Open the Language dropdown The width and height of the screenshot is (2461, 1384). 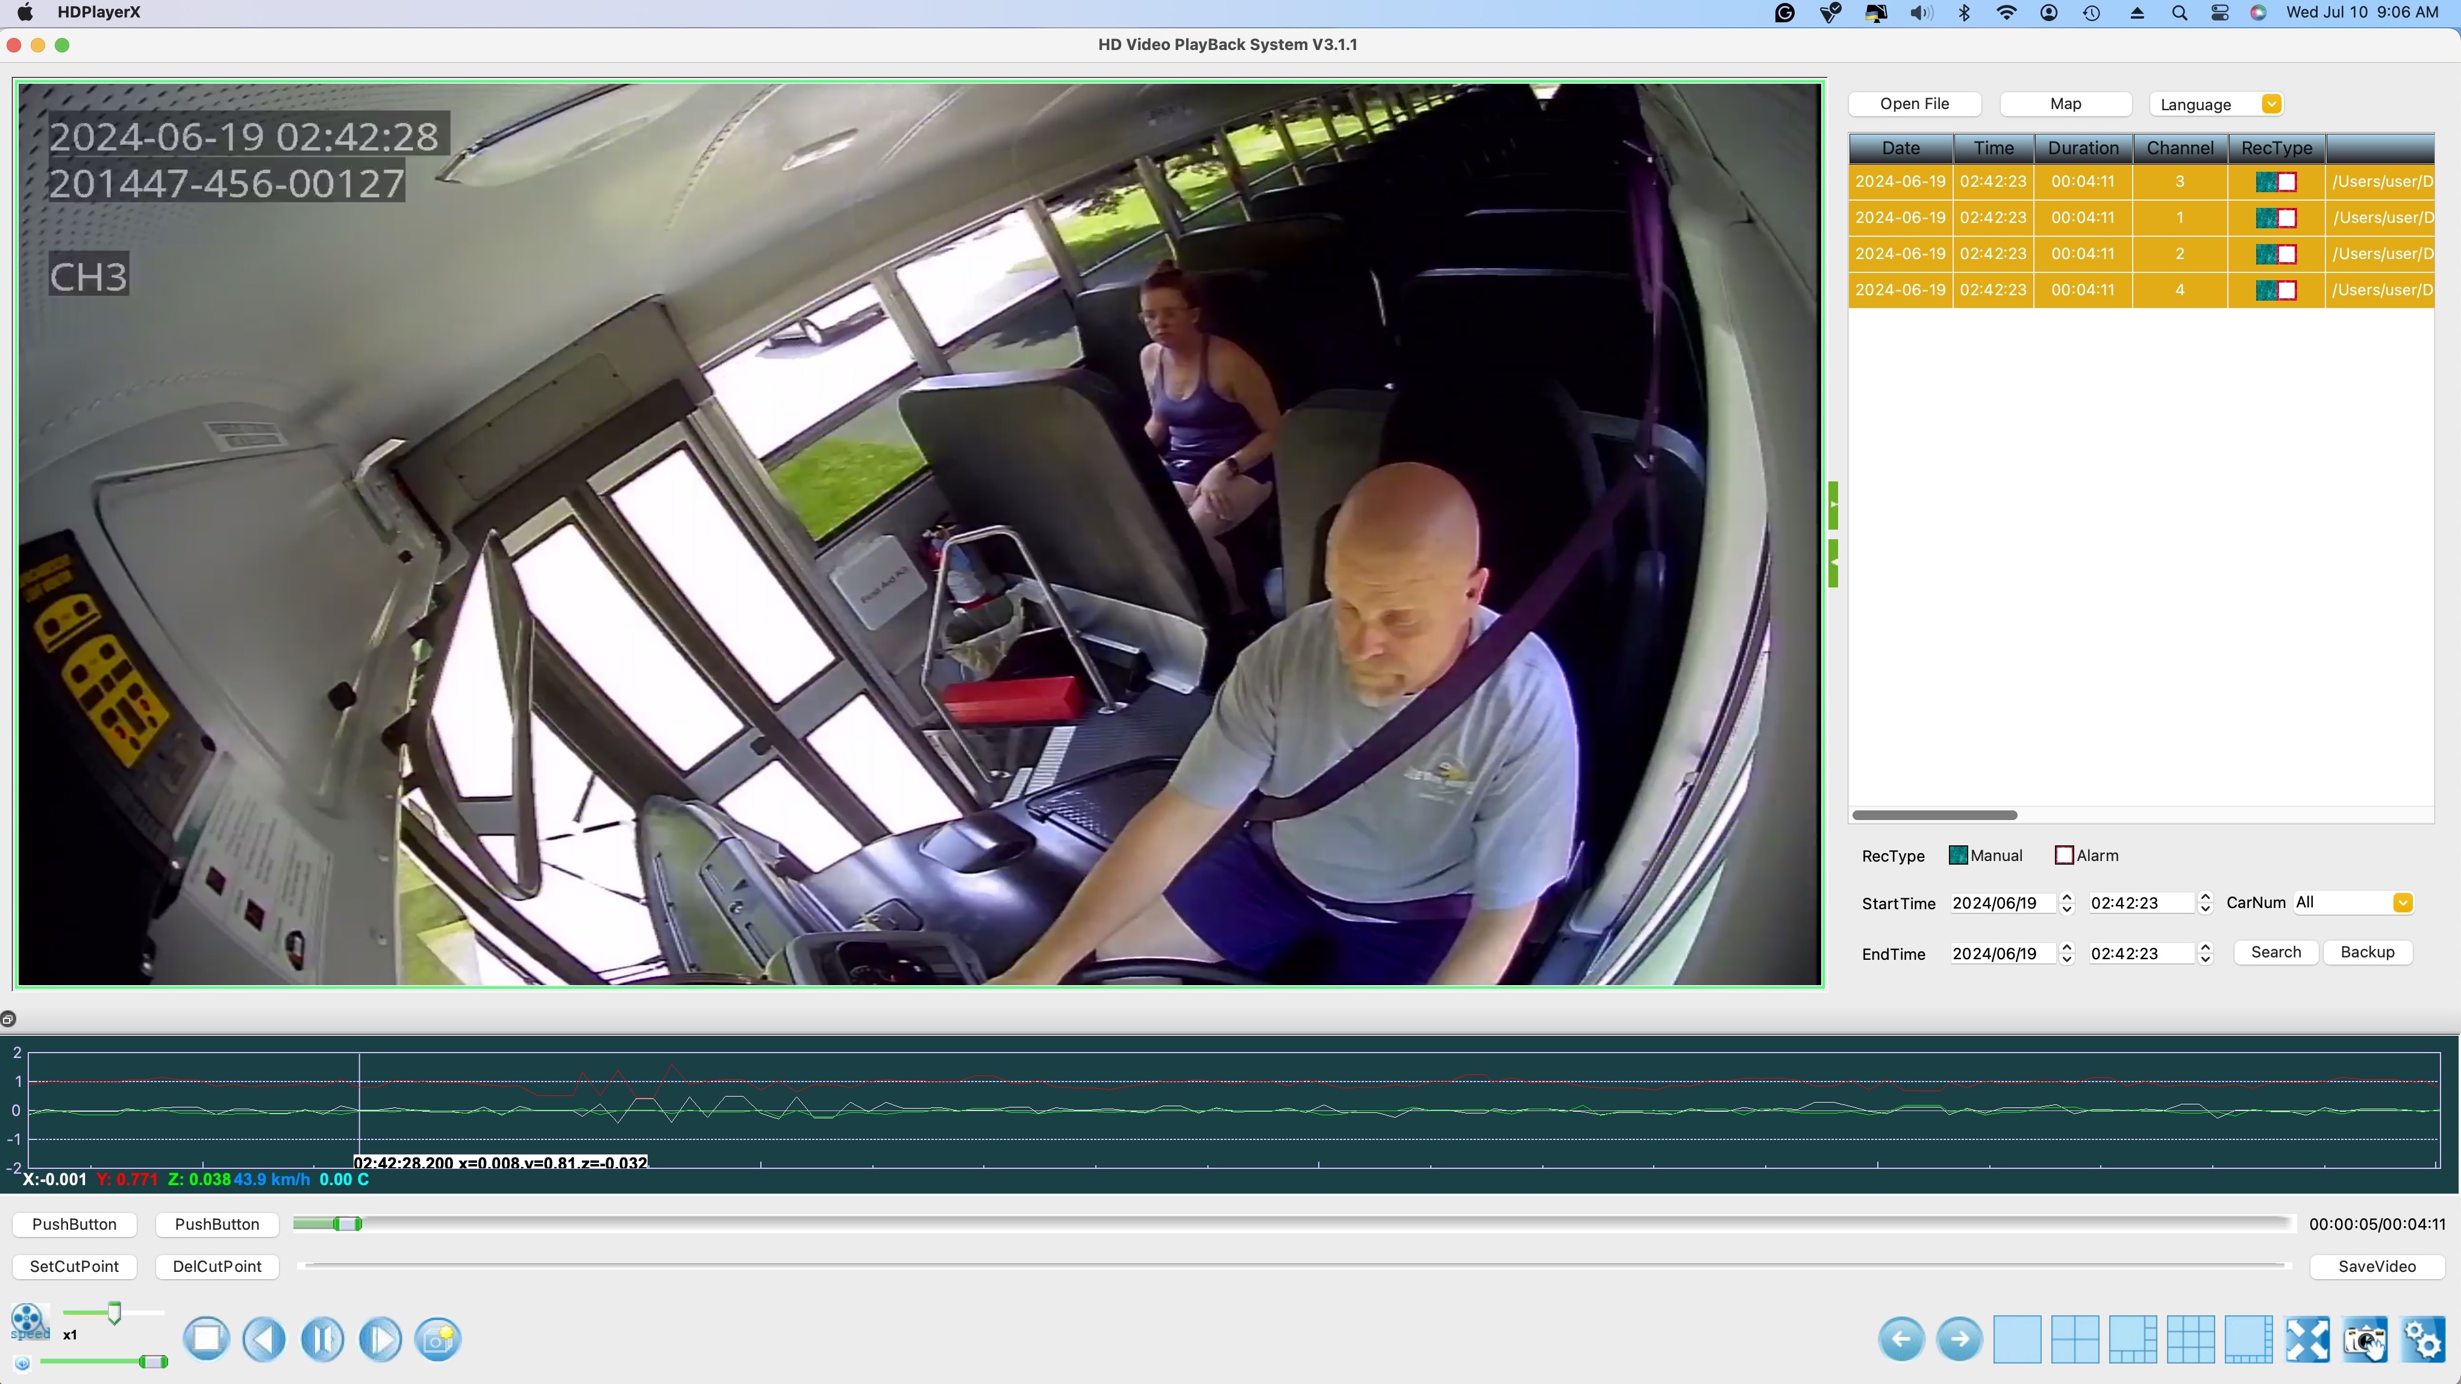click(x=2271, y=104)
